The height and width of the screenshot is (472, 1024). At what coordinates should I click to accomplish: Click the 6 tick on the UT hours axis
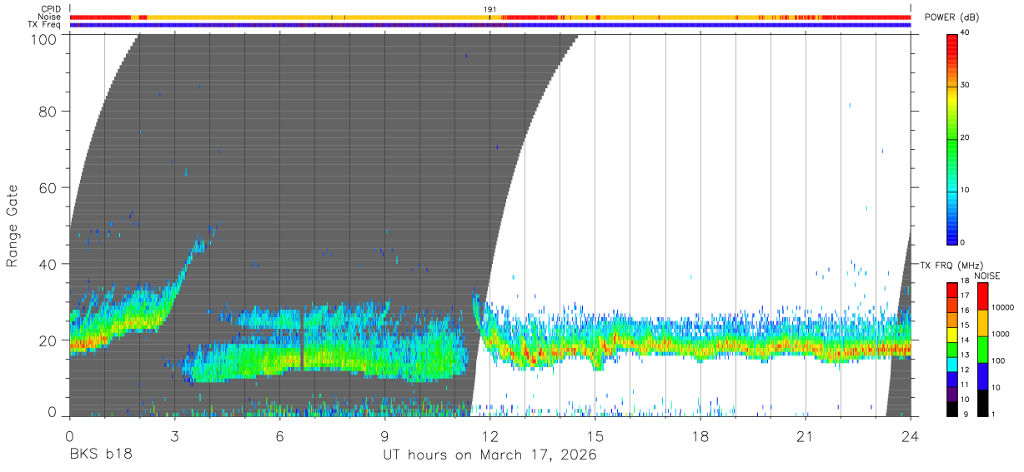point(279,435)
